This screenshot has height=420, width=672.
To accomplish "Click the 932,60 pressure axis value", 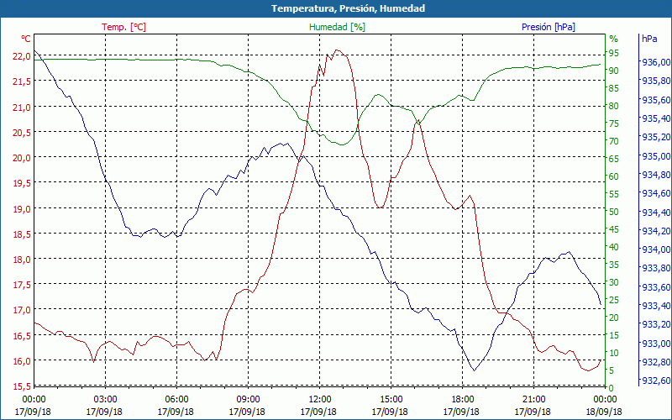I will (x=656, y=381).
